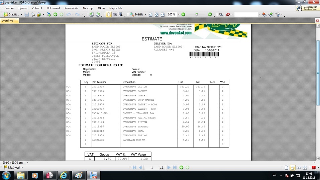The image size is (320, 180).
Task: Select the Hand tool
Action: pyautogui.click(x=108, y=15)
